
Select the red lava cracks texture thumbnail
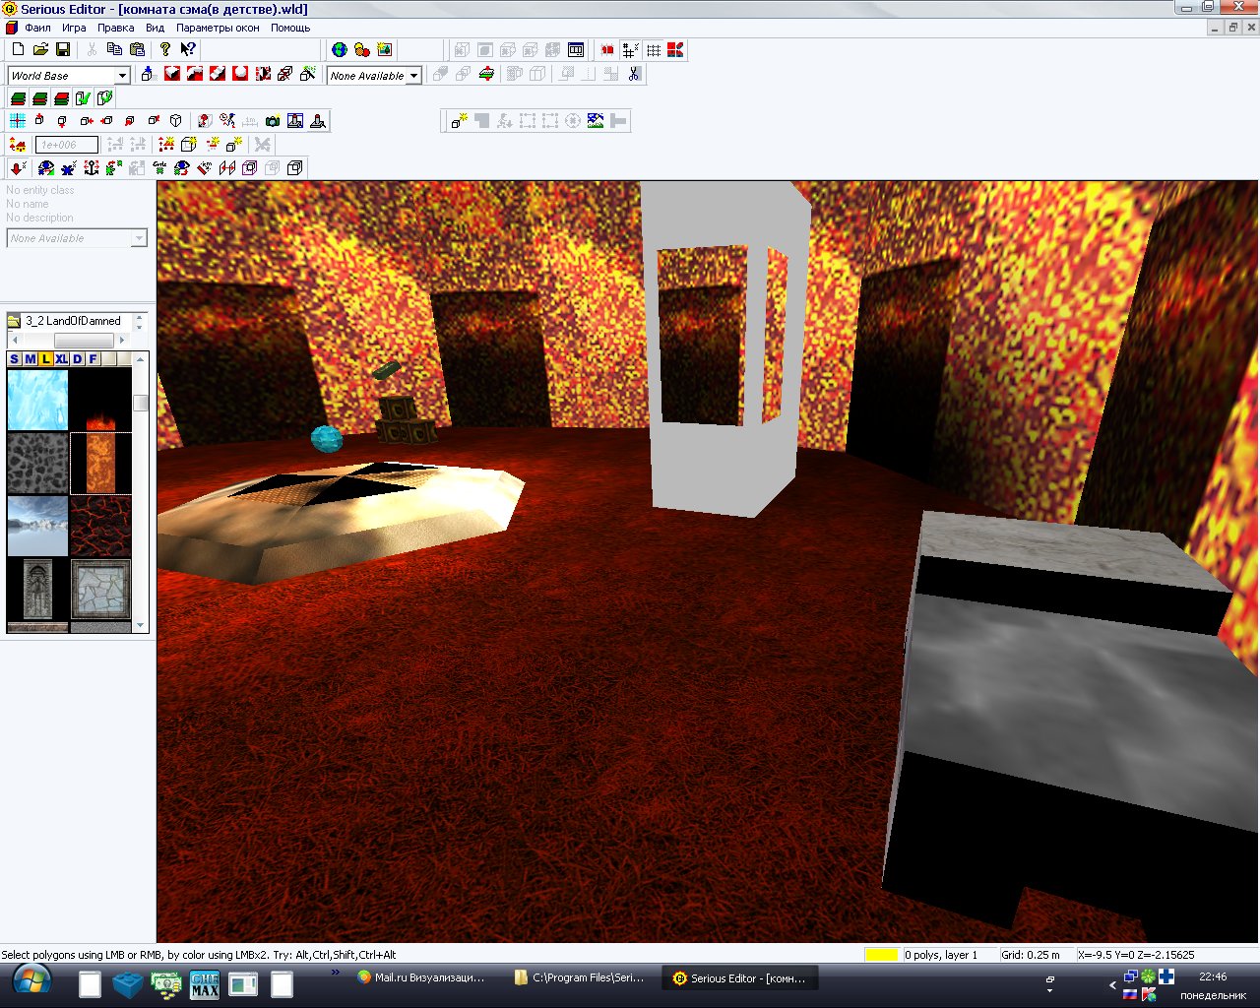[100, 526]
